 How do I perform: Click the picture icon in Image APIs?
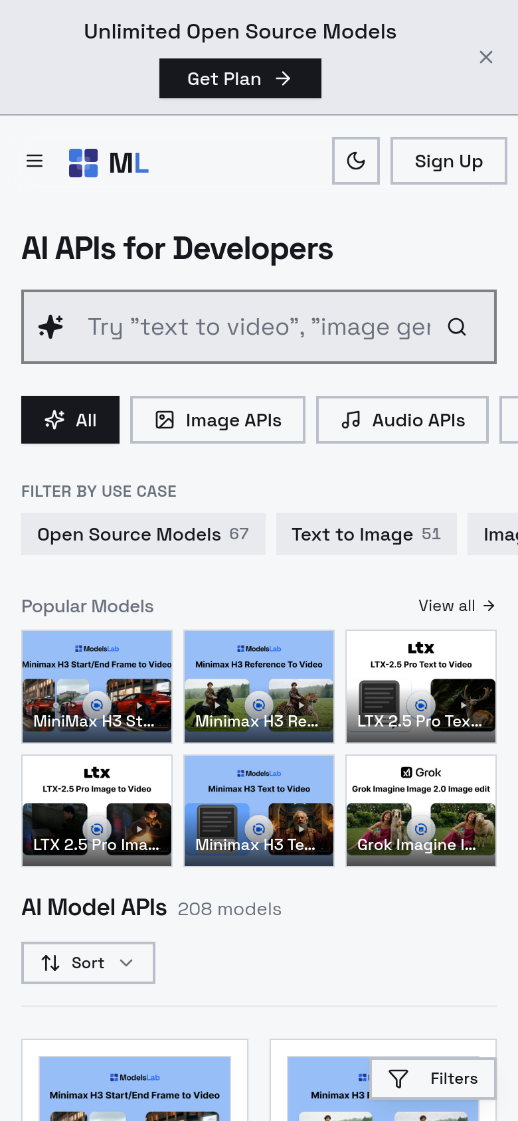[165, 420]
